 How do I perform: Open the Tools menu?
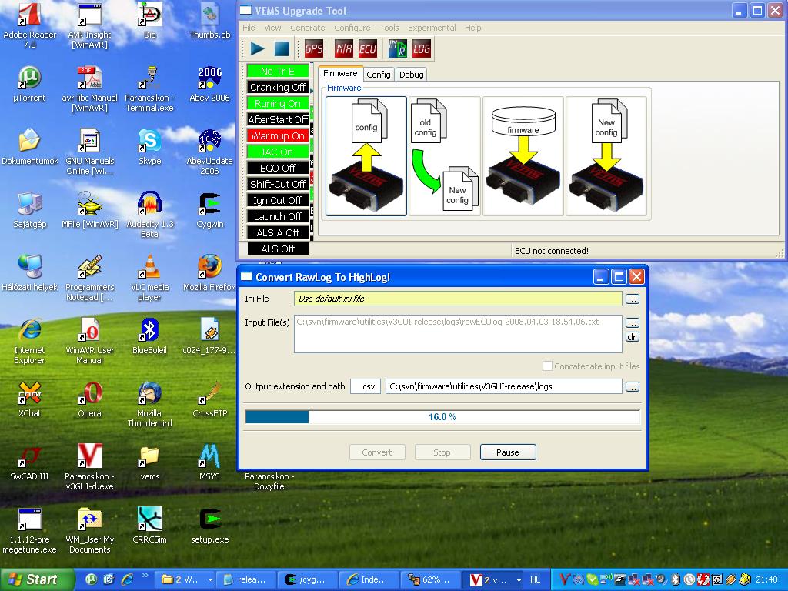(x=389, y=28)
